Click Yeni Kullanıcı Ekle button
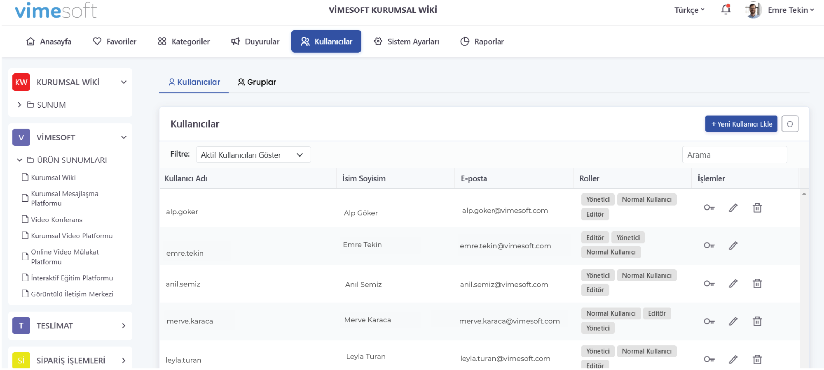824x370 pixels. (x=741, y=124)
